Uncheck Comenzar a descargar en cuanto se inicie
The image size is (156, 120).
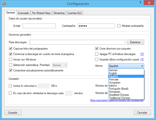pyautogui.click(x=11, y=54)
